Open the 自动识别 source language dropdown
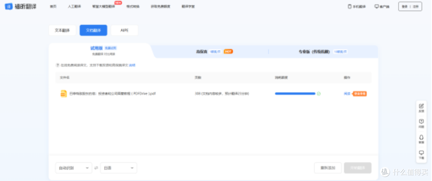Screen dimensions: 432x181 pyautogui.click(x=74, y=168)
